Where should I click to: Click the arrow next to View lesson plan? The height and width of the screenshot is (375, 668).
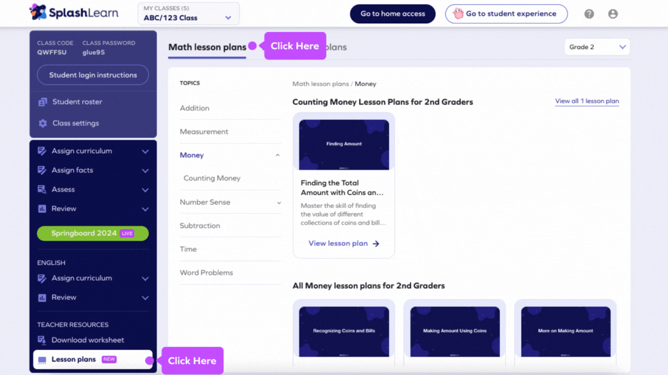click(376, 244)
